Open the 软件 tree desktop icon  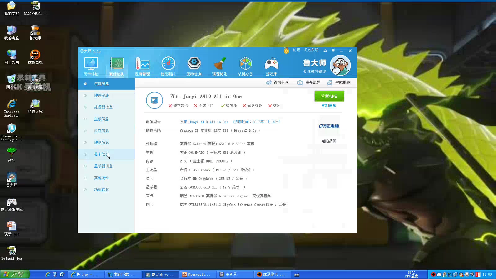(x=11, y=155)
